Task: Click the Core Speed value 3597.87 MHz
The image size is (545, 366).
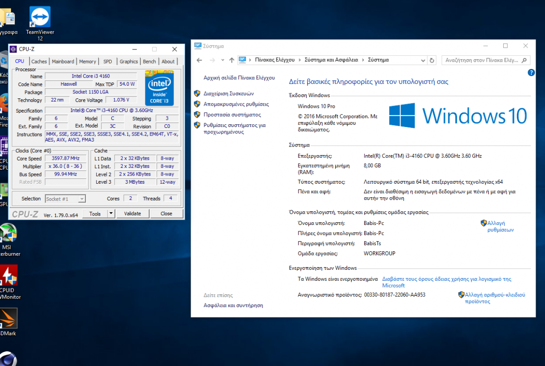Action: point(66,159)
